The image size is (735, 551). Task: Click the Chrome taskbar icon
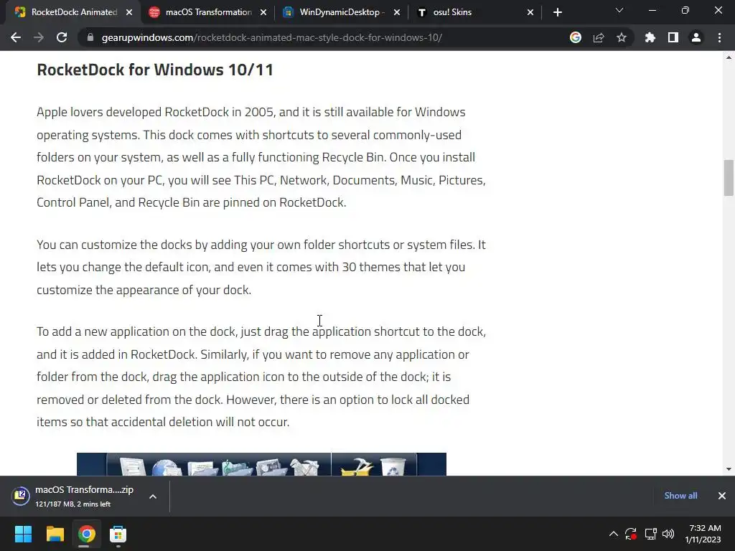coord(86,534)
